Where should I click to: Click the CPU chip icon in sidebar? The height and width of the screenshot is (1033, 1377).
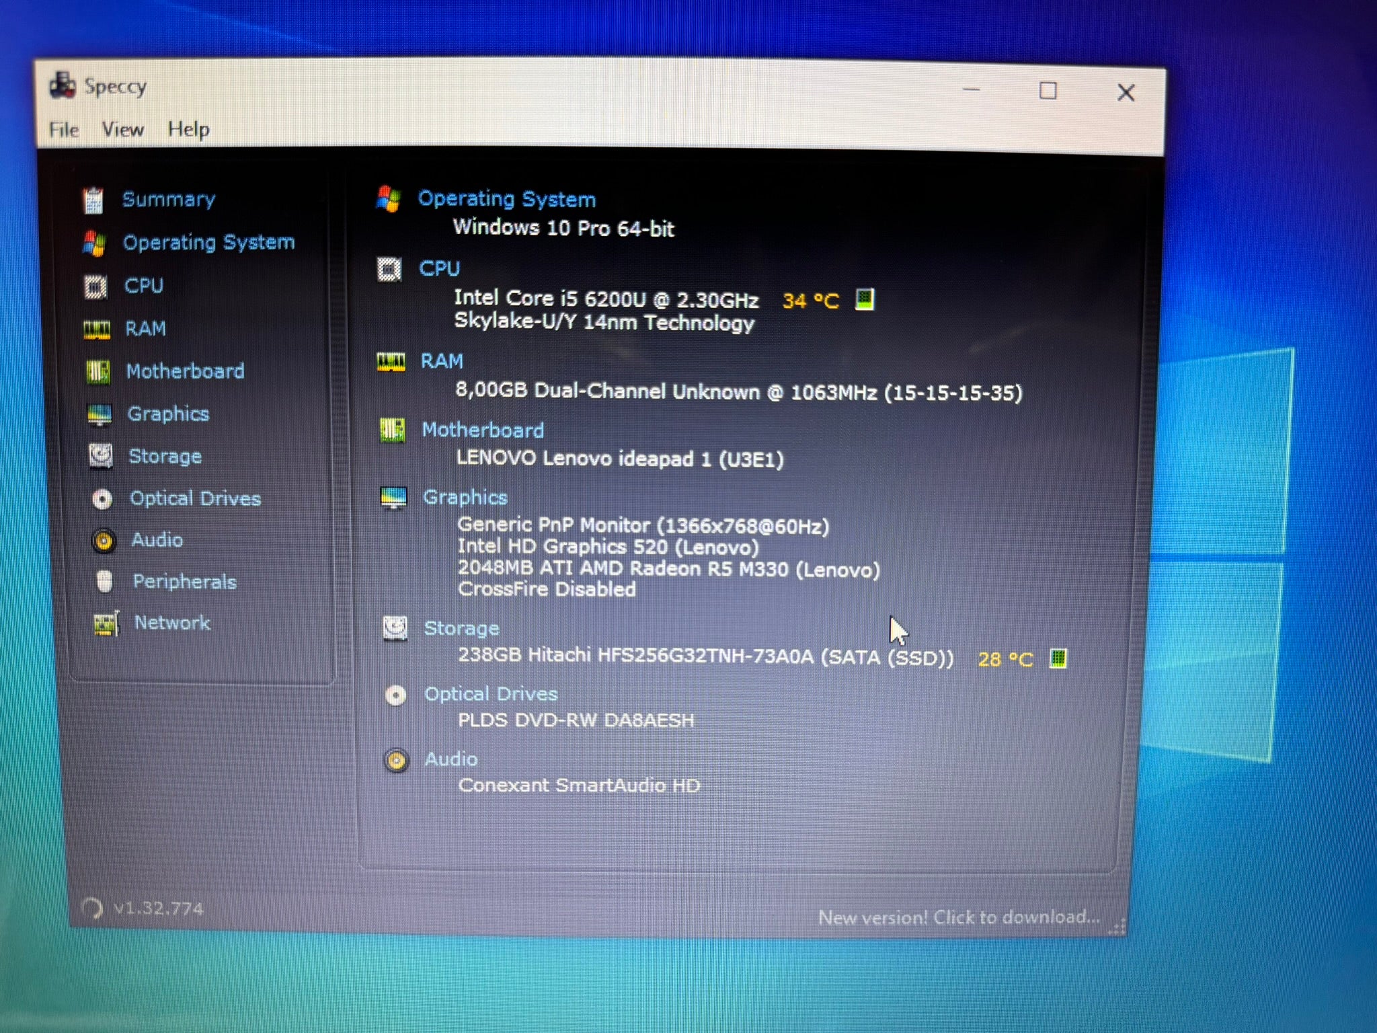point(95,286)
